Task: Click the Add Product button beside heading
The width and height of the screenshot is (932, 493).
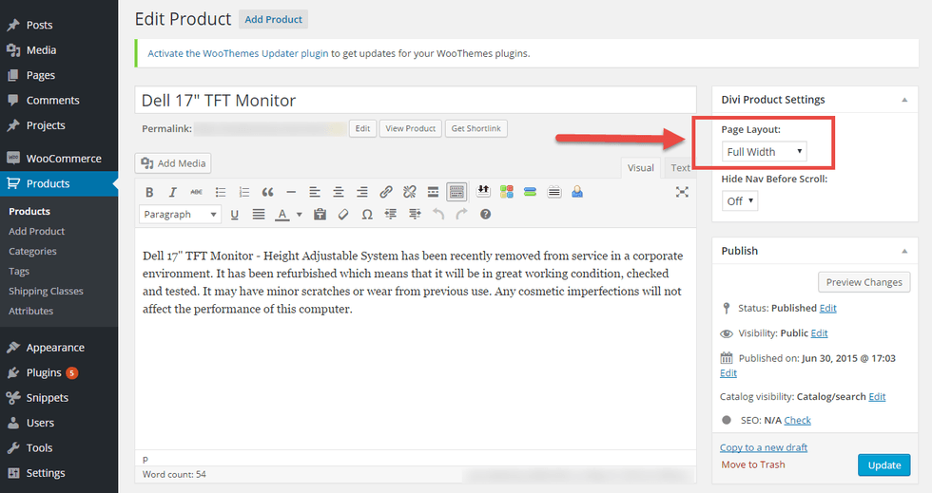Action: point(274,19)
